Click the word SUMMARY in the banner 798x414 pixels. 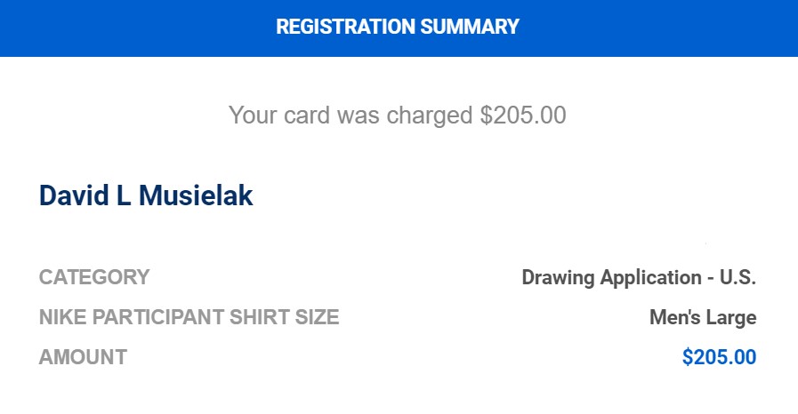(x=471, y=27)
